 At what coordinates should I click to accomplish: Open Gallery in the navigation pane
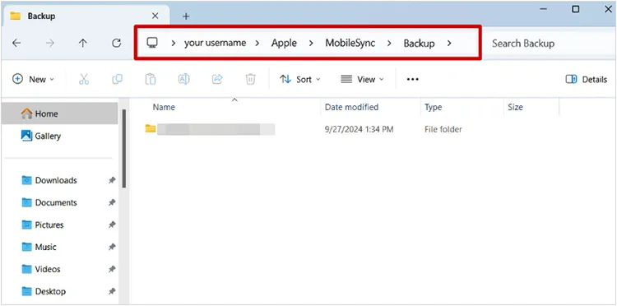pyautogui.click(x=59, y=136)
